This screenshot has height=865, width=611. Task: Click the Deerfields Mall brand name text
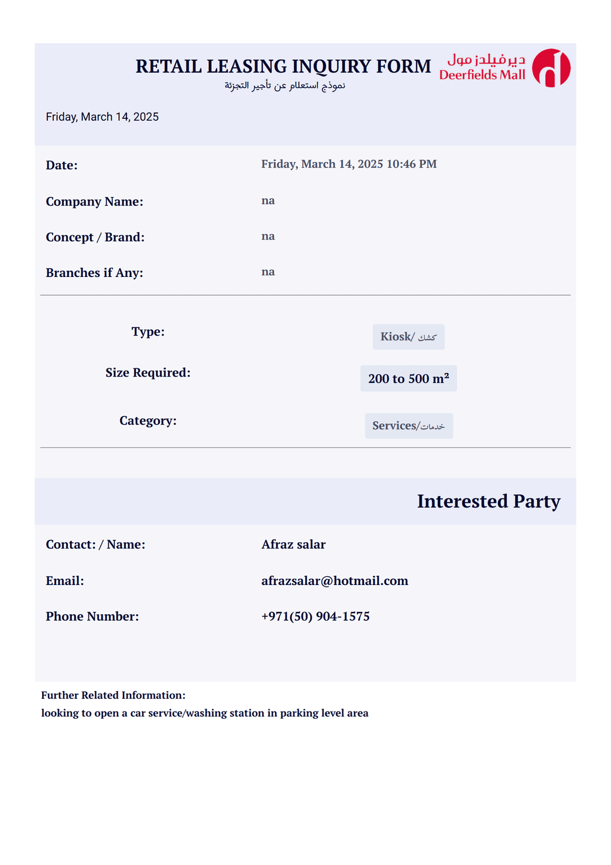[482, 68]
